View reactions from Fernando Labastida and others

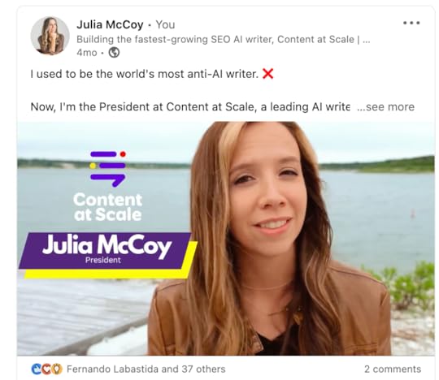pyautogui.click(x=146, y=369)
